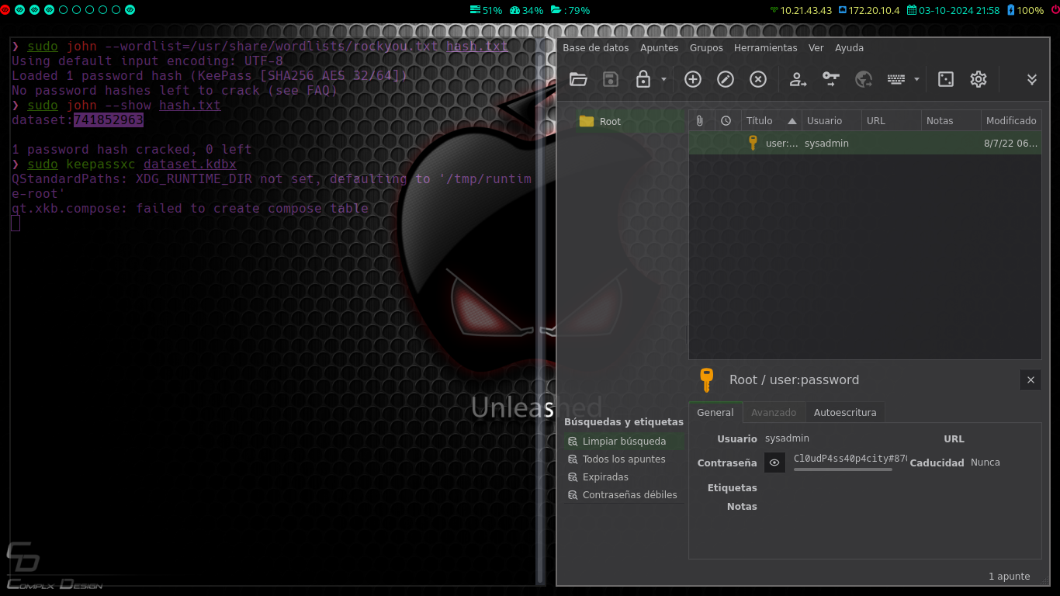Expand the toolbar overflow chevron
The width and height of the screenshot is (1060, 596).
(1032, 79)
